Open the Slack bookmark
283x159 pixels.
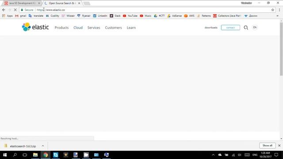(115, 16)
